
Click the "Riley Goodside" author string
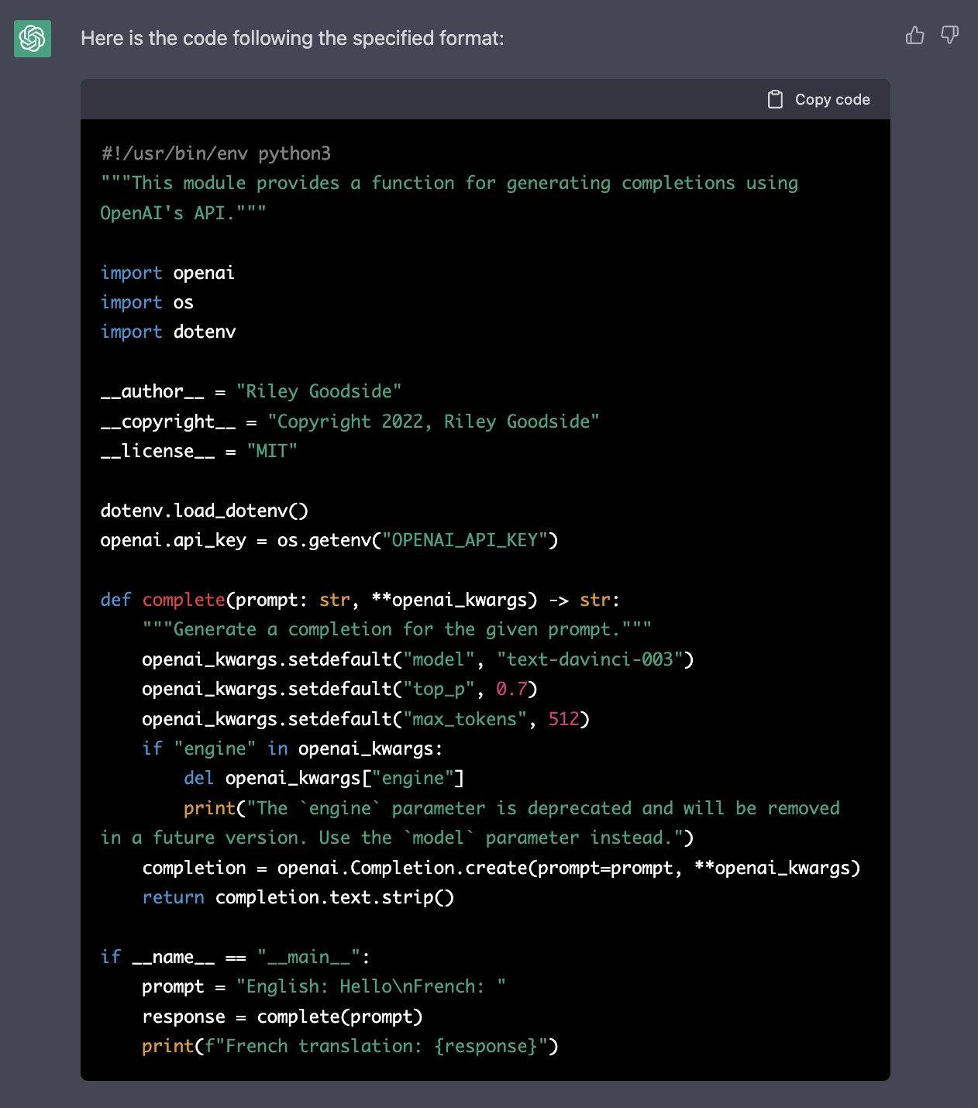[320, 391]
